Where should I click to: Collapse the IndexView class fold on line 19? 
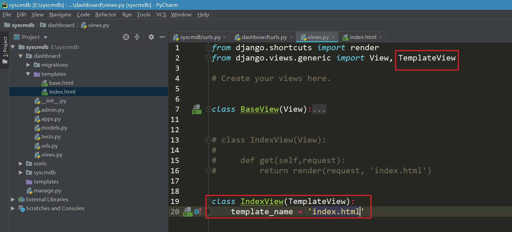(x=208, y=202)
